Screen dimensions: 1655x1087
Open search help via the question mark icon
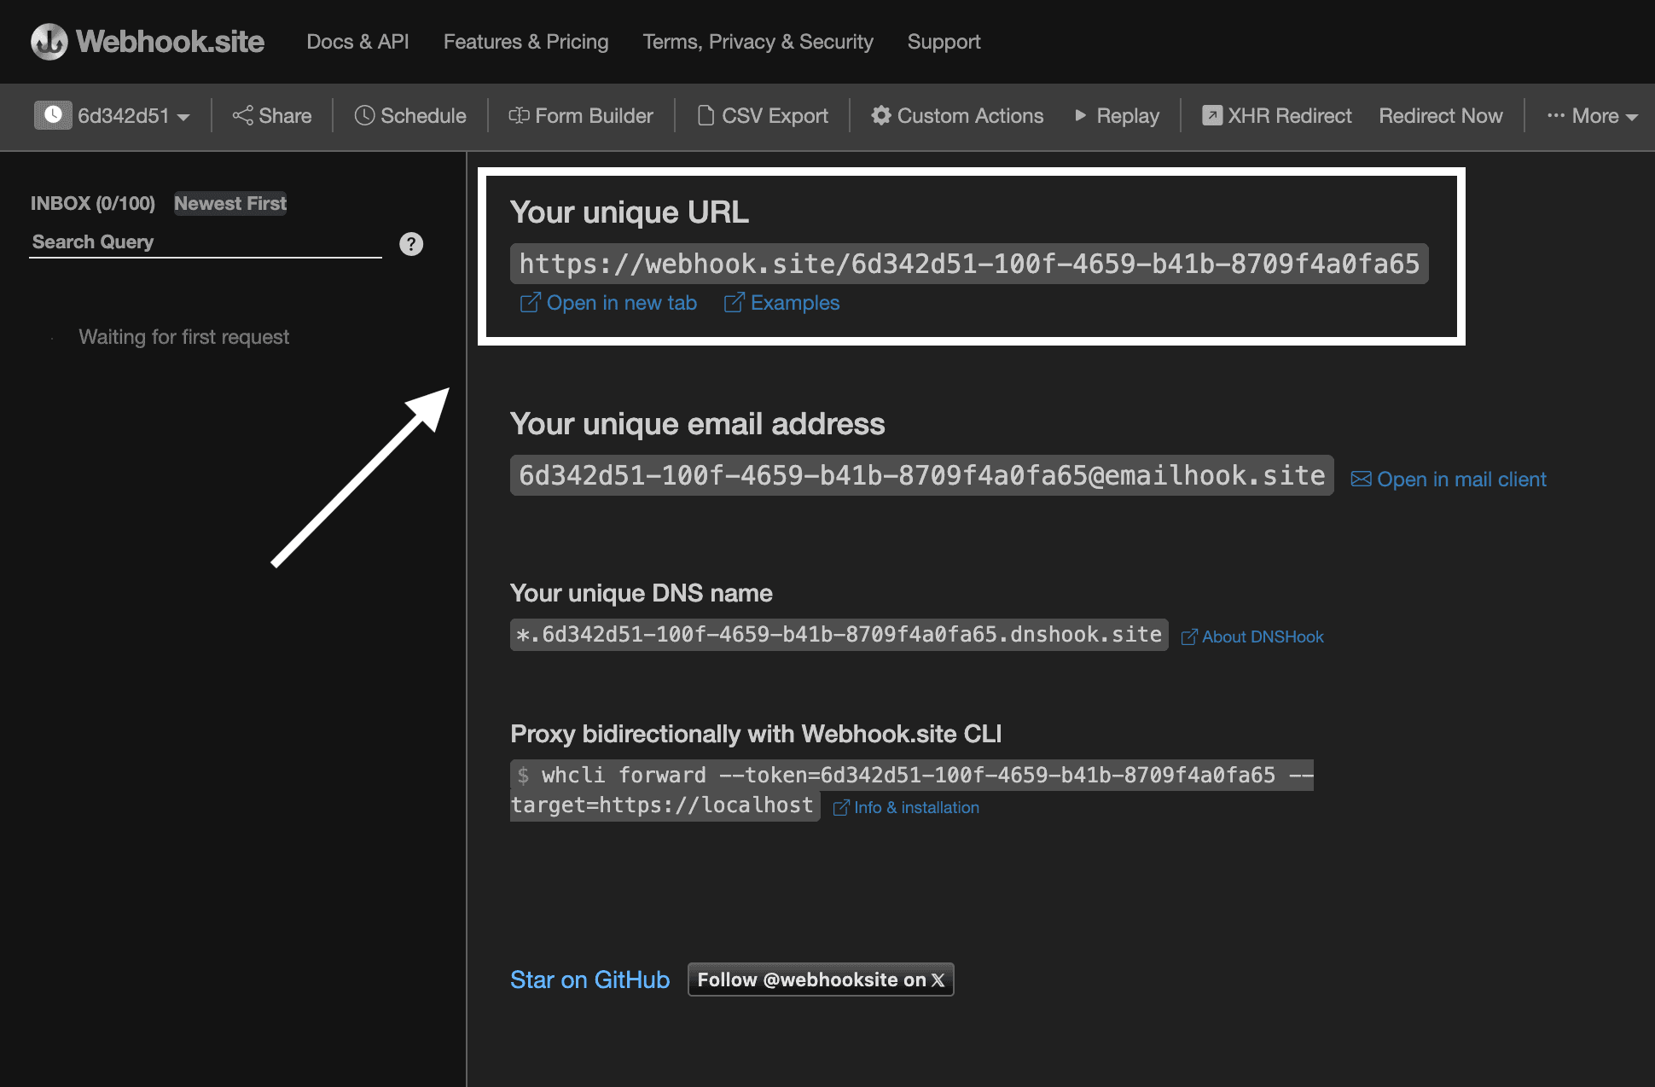pos(410,244)
